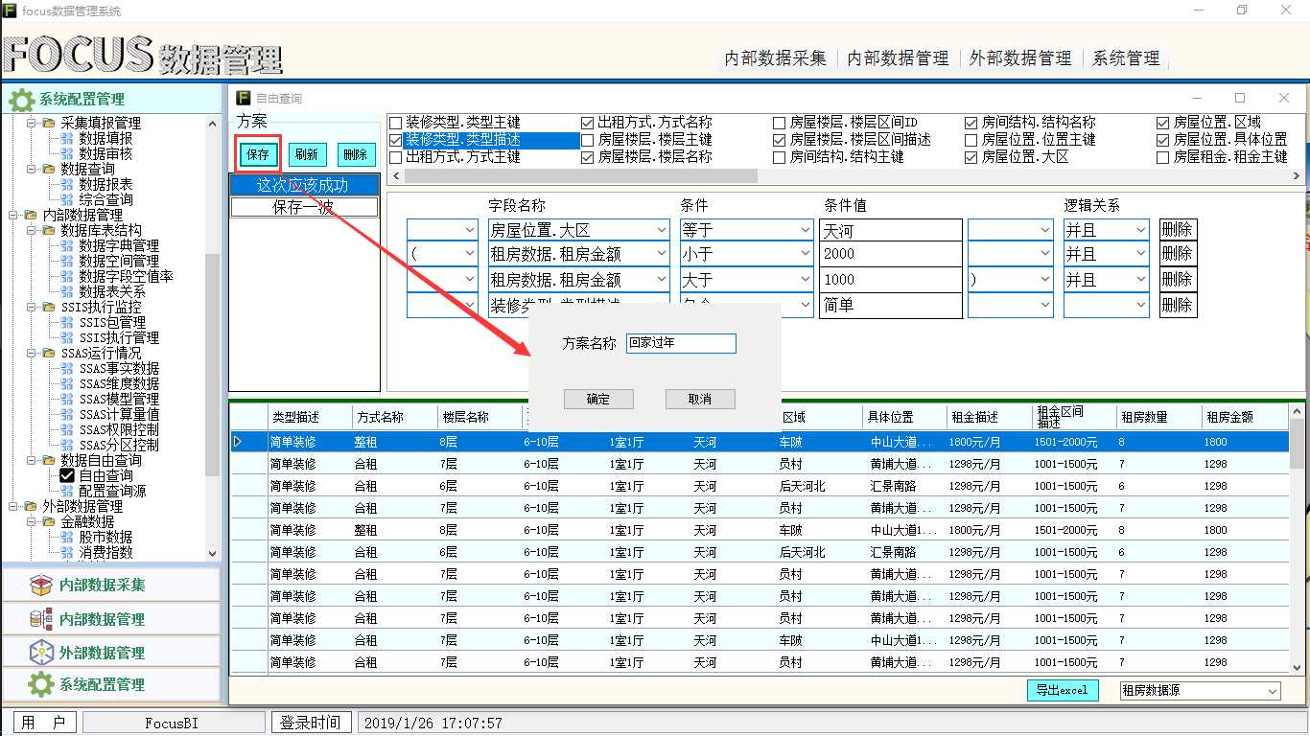Click the node icon beside SSAS维度数据
The image size is (1310, 736).
[x=67, y=383]
